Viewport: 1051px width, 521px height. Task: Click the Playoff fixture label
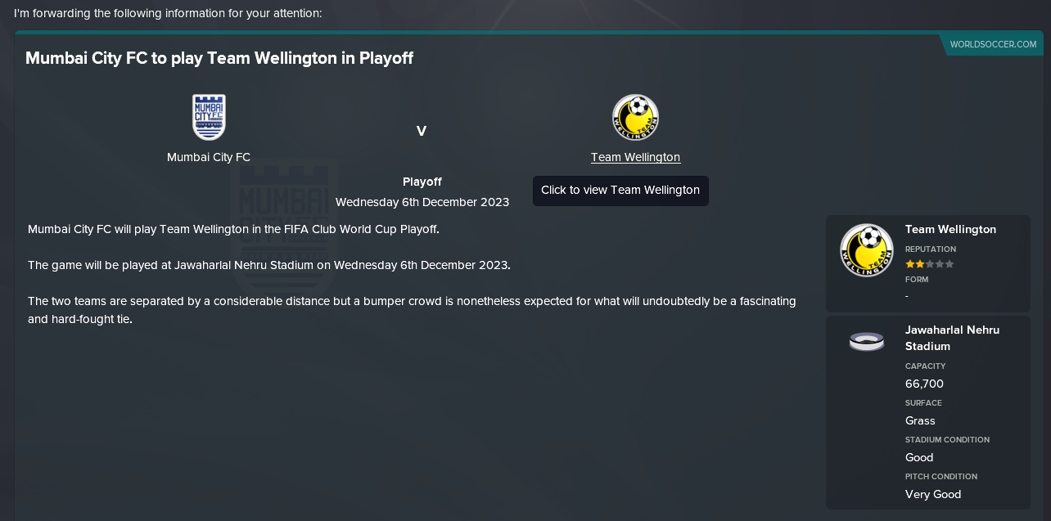[422, 182]
